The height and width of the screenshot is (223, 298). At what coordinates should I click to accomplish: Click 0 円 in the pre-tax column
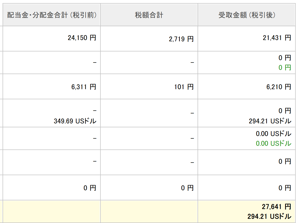[90, 188]
